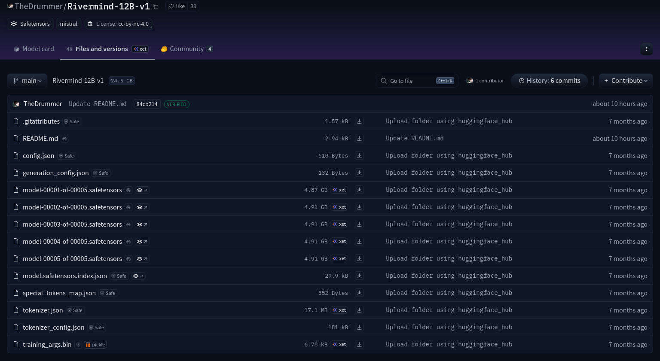
Task: Open the Files and versions tab
Action: (x=107, y=49)
